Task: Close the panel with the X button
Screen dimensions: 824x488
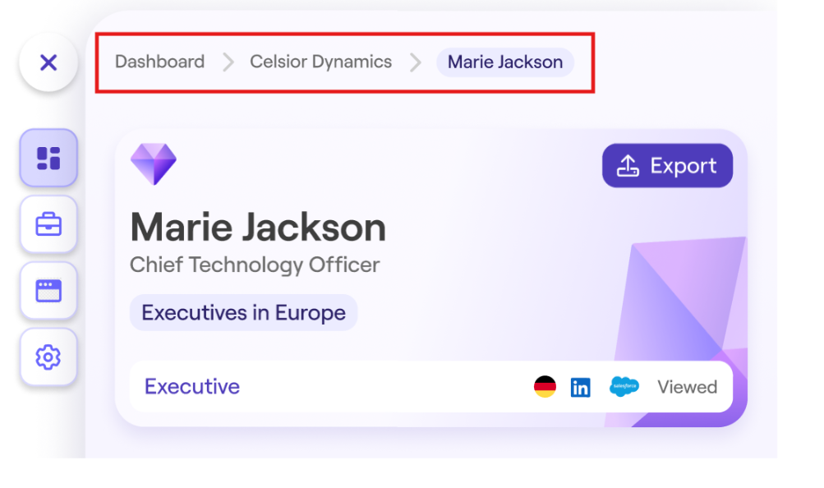Action: click(48, 62)
